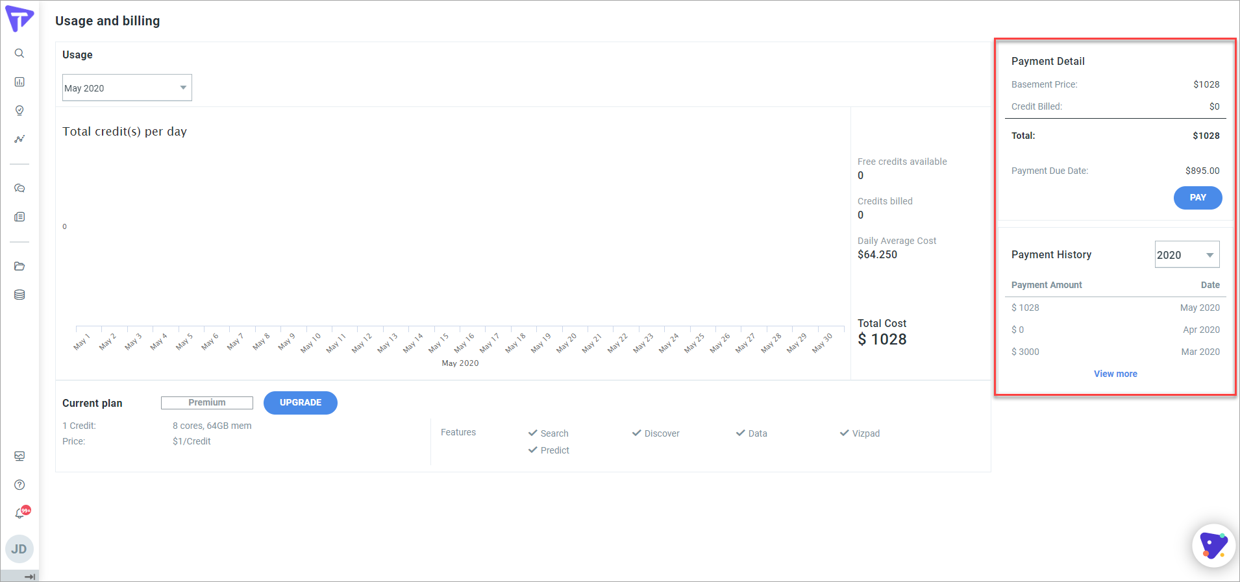Open the monitor icon in sidebar

pyautogui.click(x=19, y=456)
